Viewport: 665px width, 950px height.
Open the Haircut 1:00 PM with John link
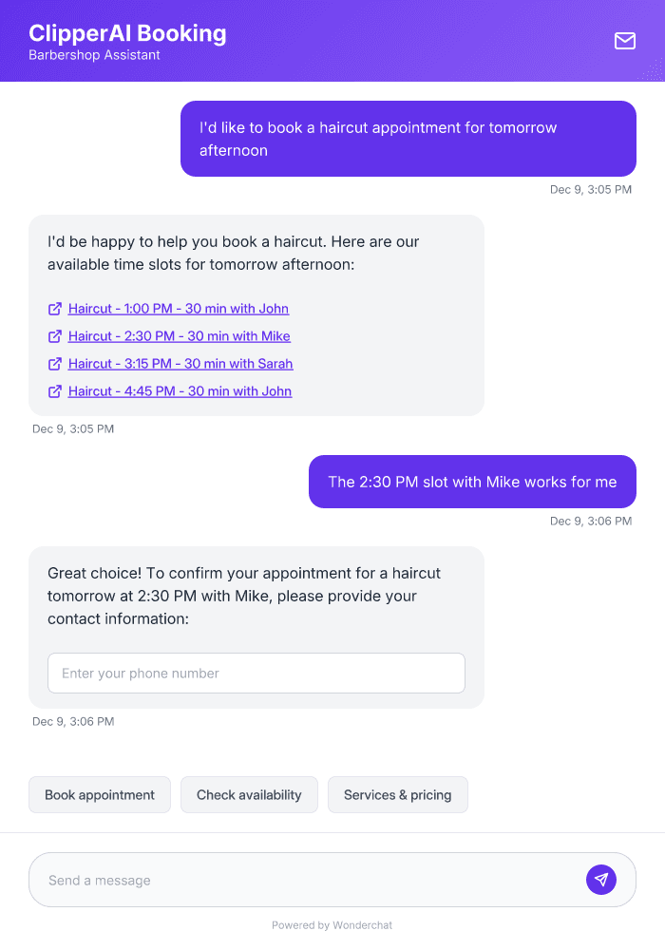pyautogui.click(x=178, y=309)
